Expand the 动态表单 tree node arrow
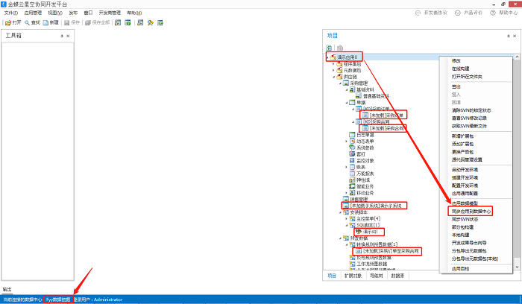This screenshot has height=304, width=522. [347, 142]
